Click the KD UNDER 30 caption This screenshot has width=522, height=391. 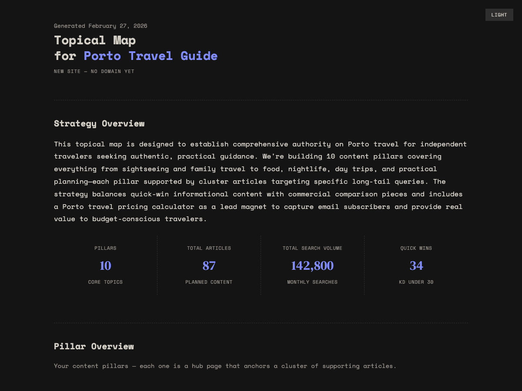point(416,282)
